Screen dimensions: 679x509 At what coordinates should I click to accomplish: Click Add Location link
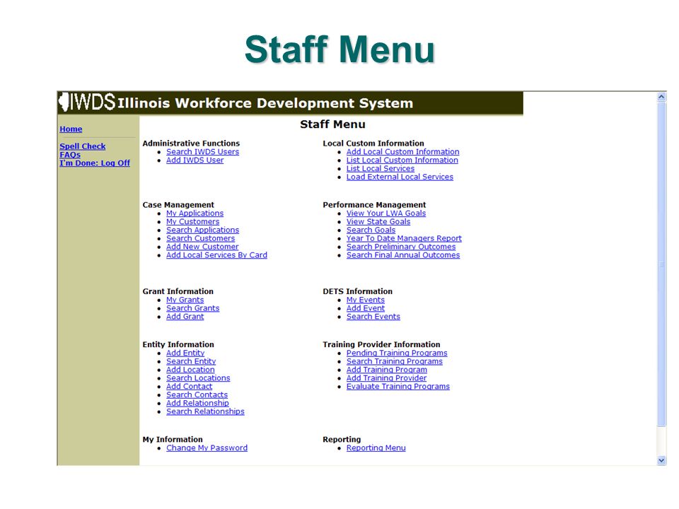(190, 370)
